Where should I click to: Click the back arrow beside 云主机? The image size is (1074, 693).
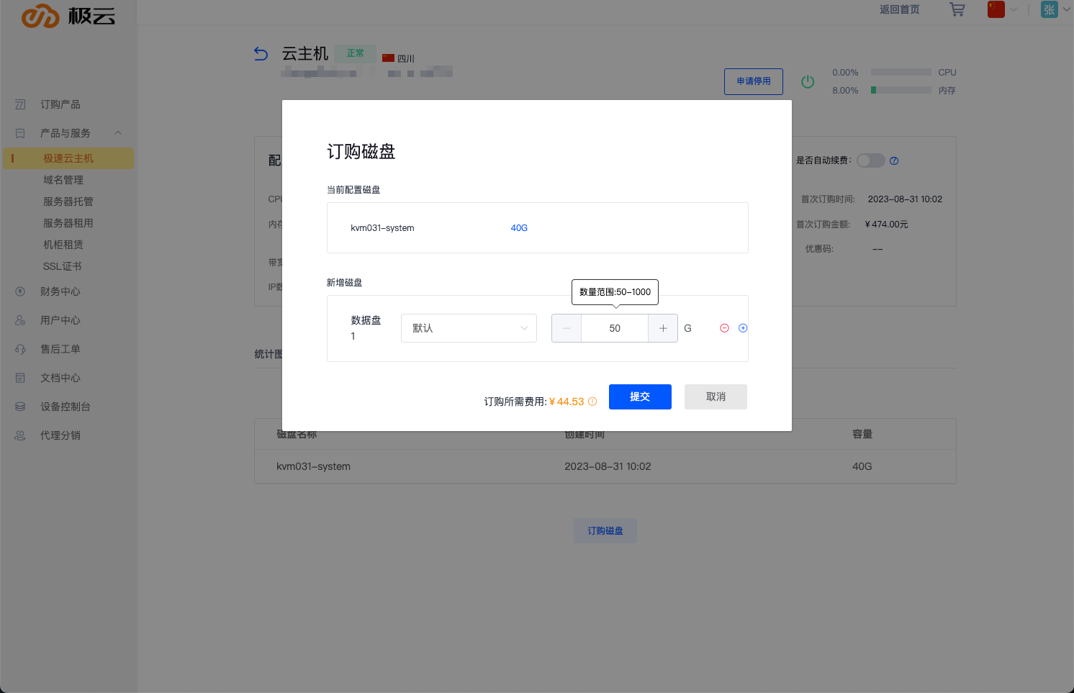(x=261, y=54)
